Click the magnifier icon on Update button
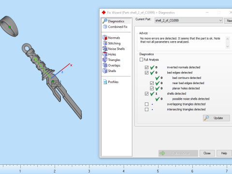Viewport: 232px width, 174px height. tap(207, 118)
